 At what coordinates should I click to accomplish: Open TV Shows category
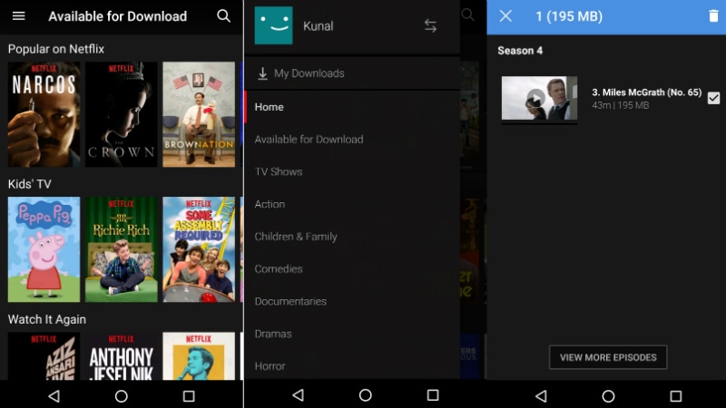pos(352,171)
